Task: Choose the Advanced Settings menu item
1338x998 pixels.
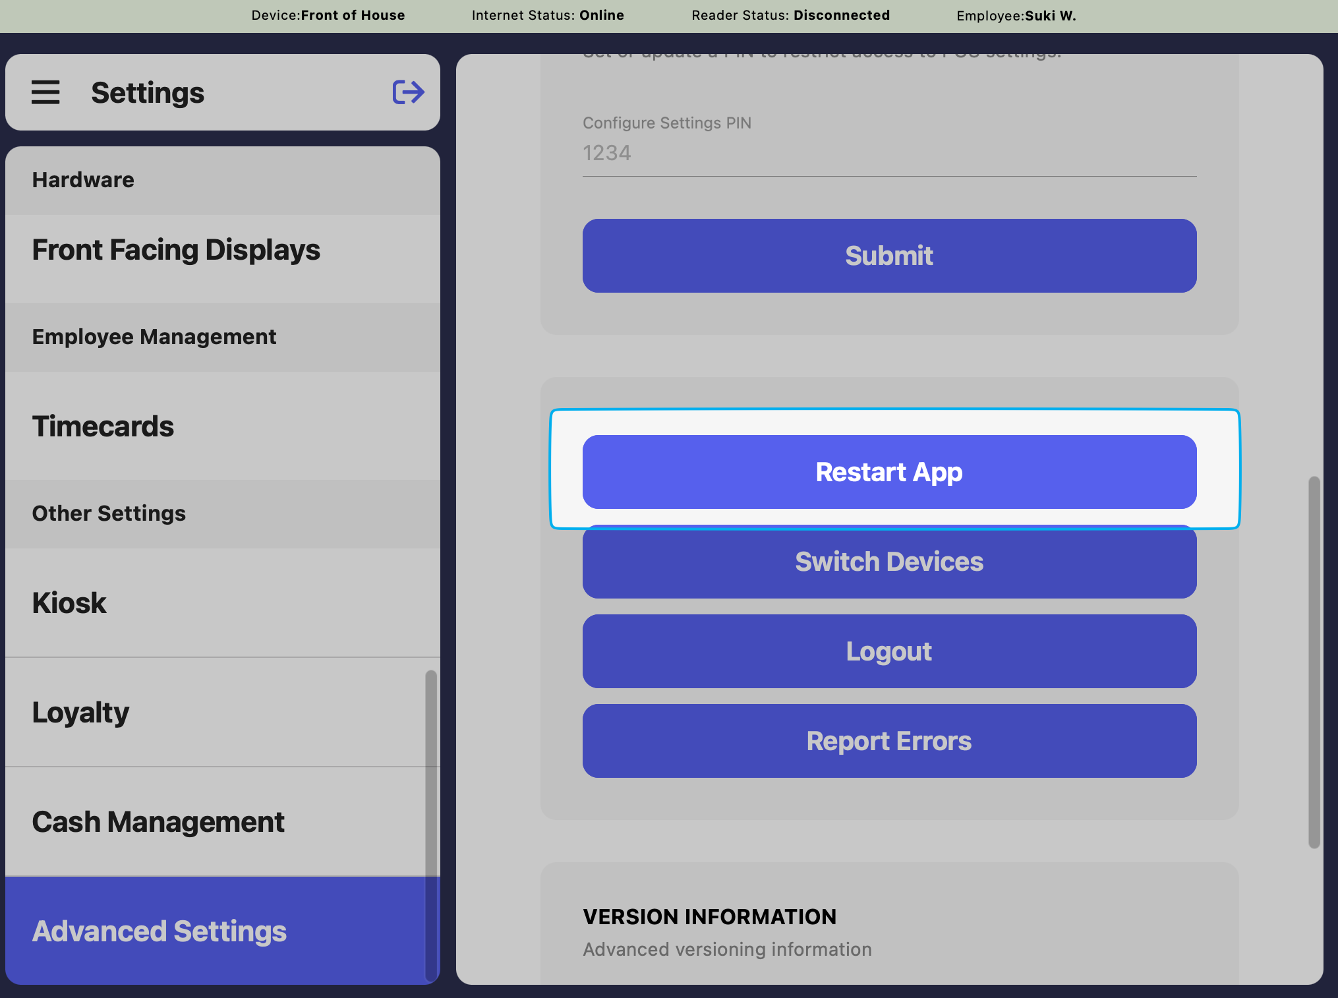Action: (x=160, y=931)
